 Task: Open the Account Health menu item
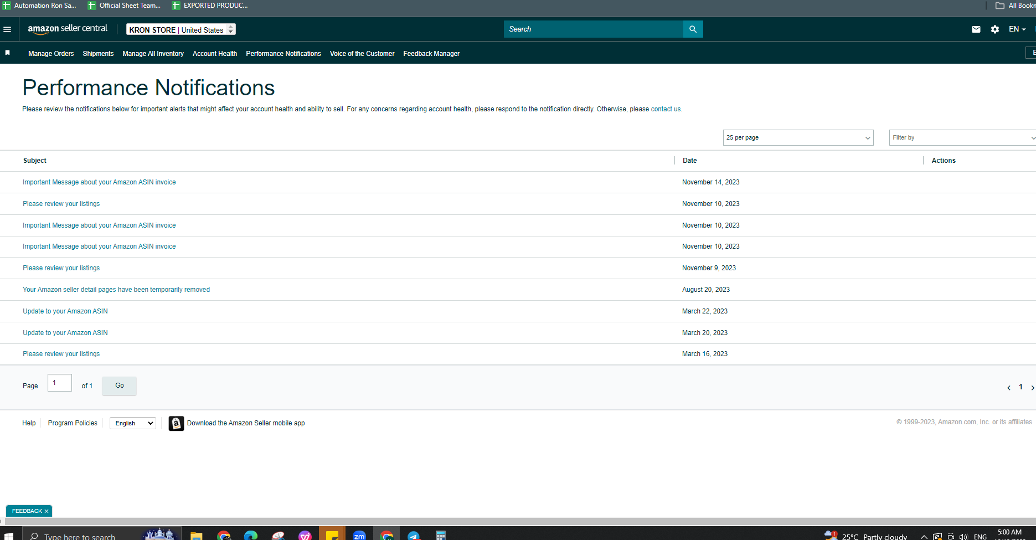click(215, 54)
